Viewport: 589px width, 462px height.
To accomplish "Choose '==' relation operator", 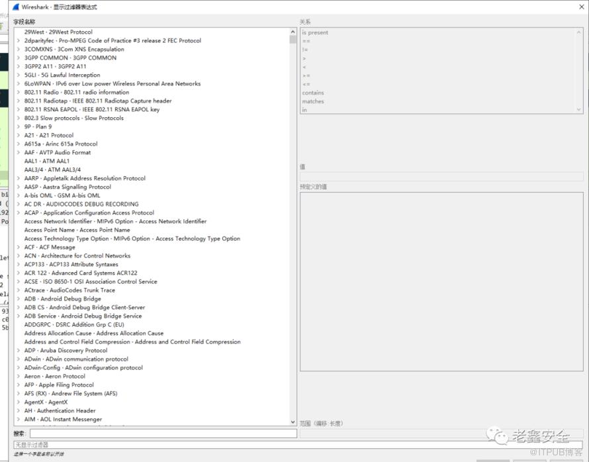I will pyautogui.click(x=306, y=41).
